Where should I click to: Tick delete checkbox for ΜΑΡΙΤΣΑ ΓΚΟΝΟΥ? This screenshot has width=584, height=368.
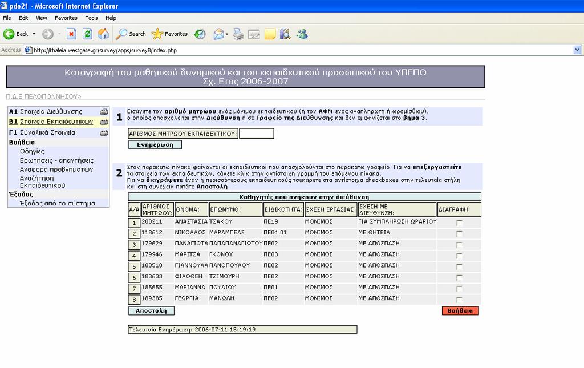pyautogui.click(x=459, y=256)
